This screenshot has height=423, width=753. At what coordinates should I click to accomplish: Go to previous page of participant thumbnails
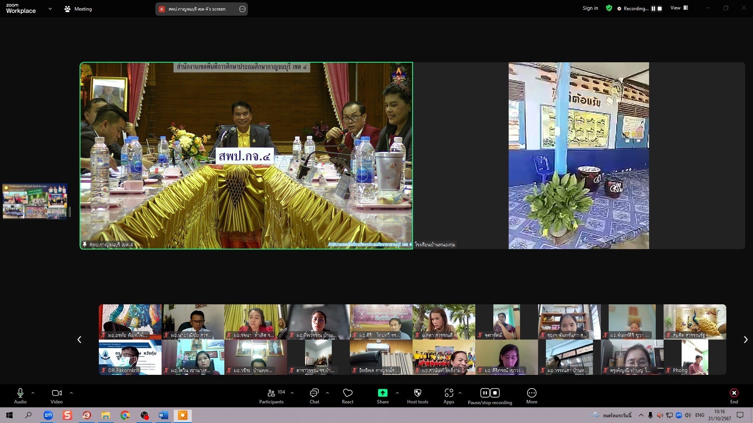(x=79, y=340)
